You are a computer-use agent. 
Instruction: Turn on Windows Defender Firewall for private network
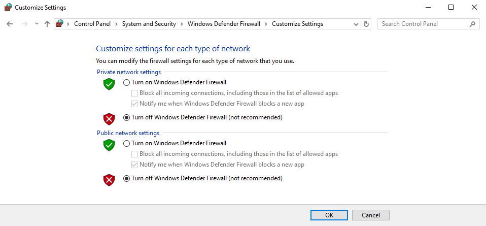(x=127, y=82)
